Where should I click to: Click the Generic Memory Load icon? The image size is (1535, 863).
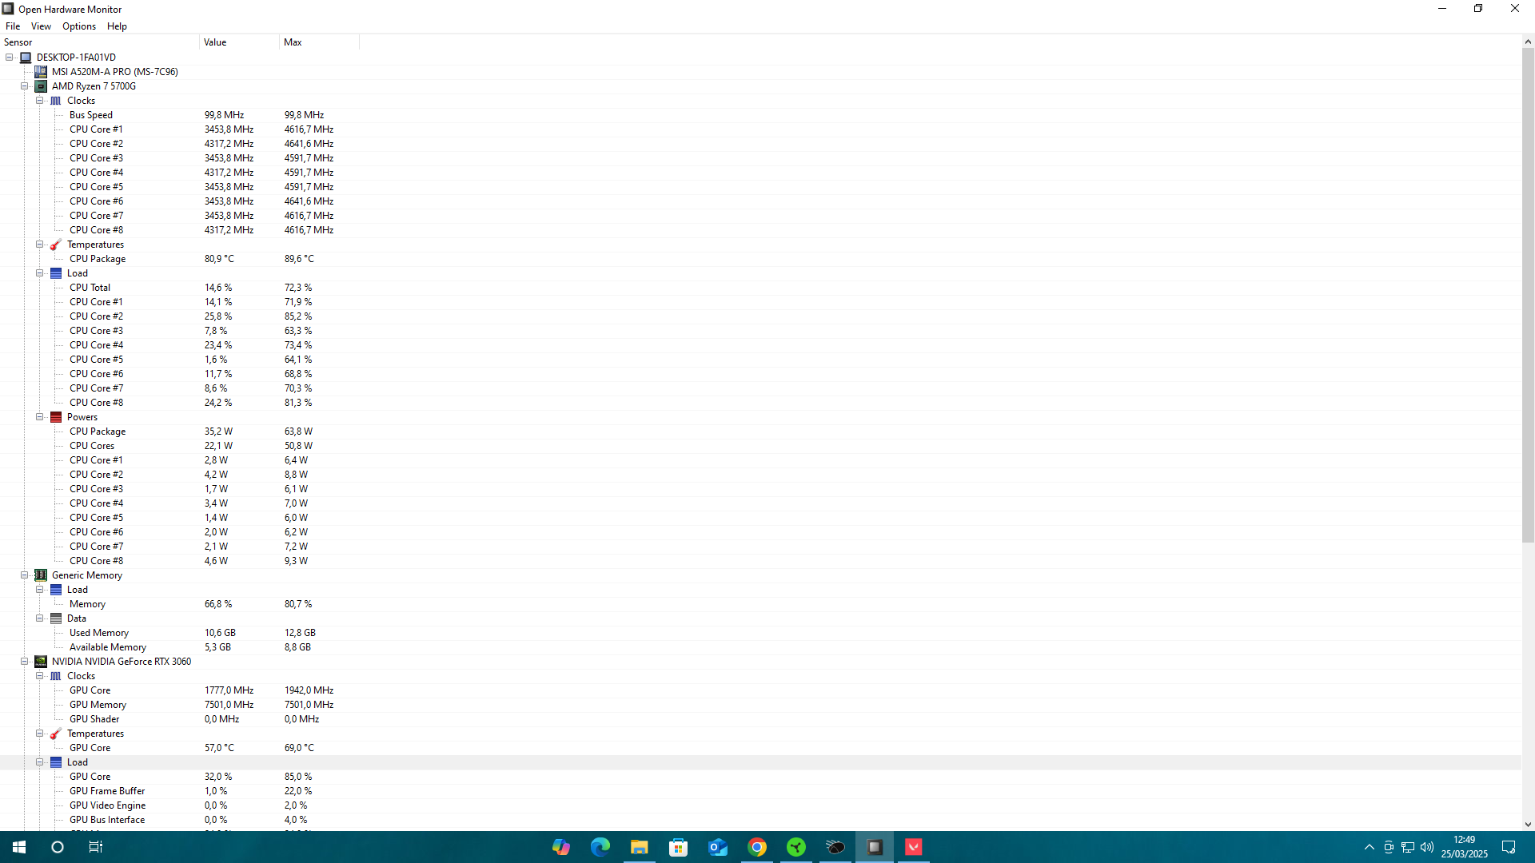coord(56,590)
